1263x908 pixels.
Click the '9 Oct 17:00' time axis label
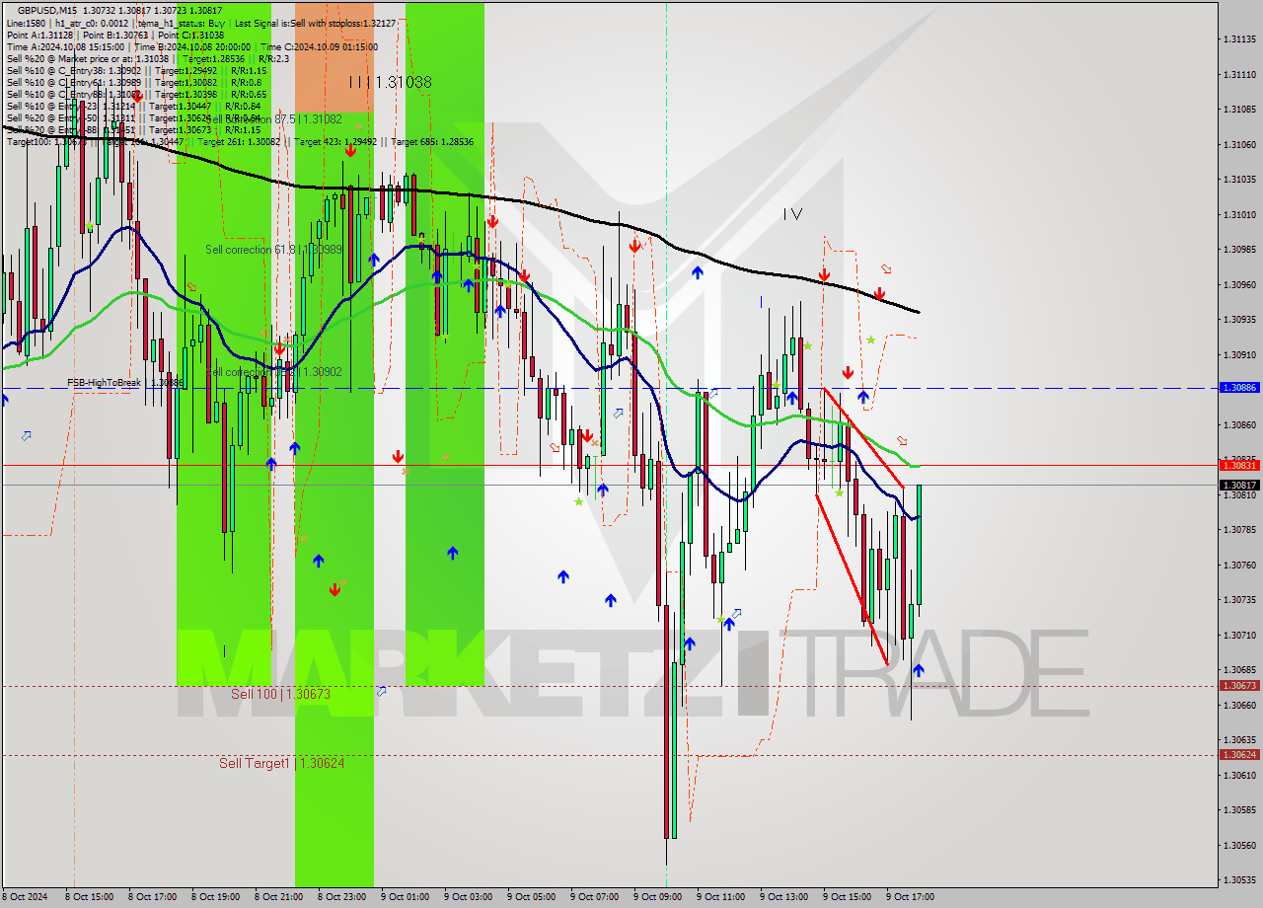pyautogui.click(x=910, y=897)
